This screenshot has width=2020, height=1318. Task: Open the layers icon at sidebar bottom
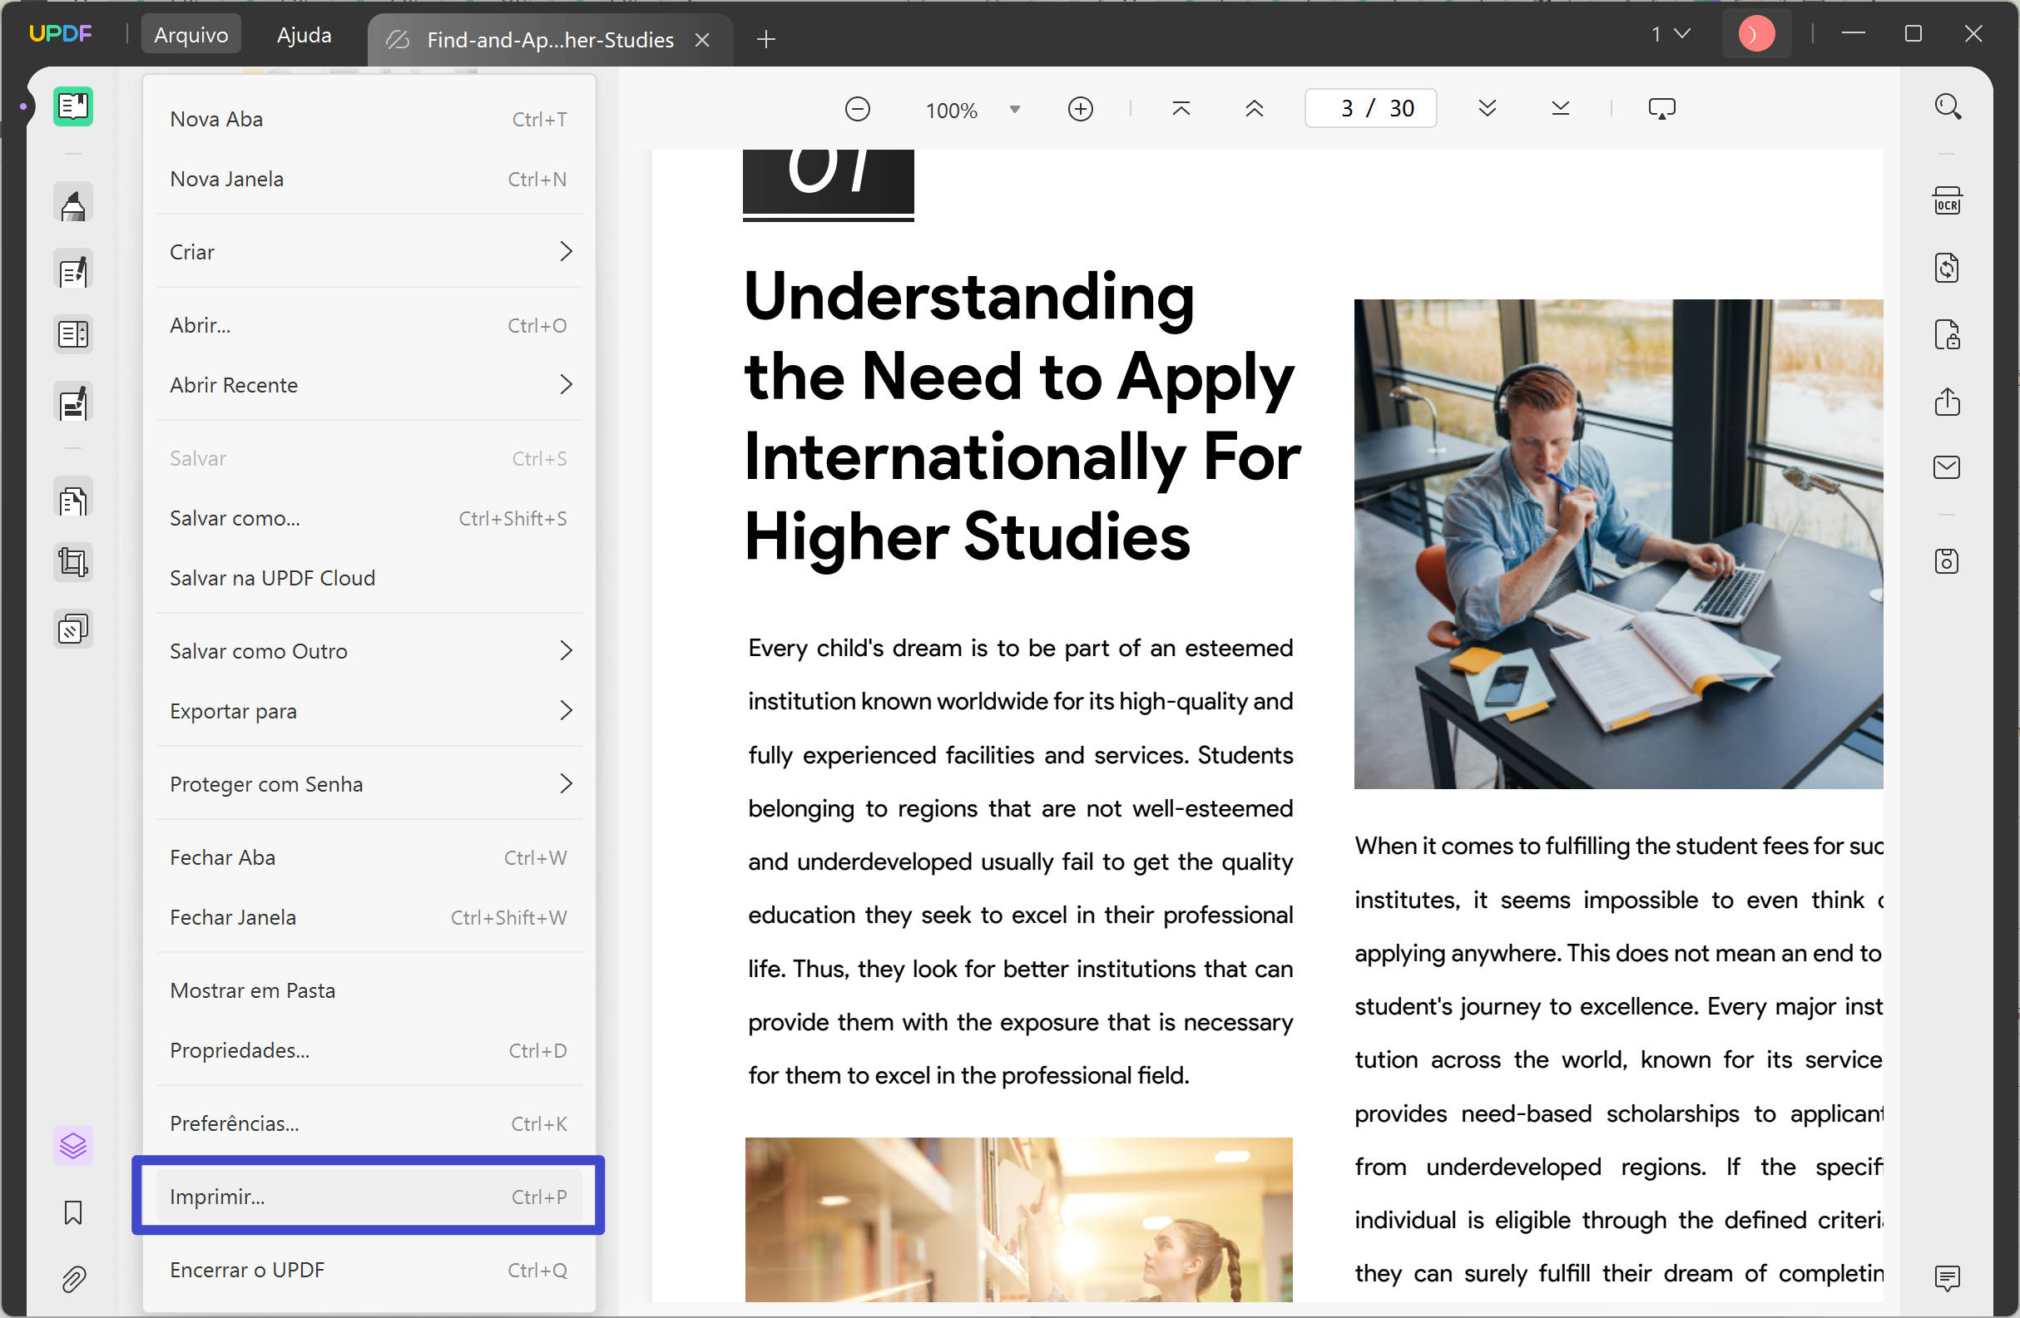pyautogui.click(x=73, y=1146)
